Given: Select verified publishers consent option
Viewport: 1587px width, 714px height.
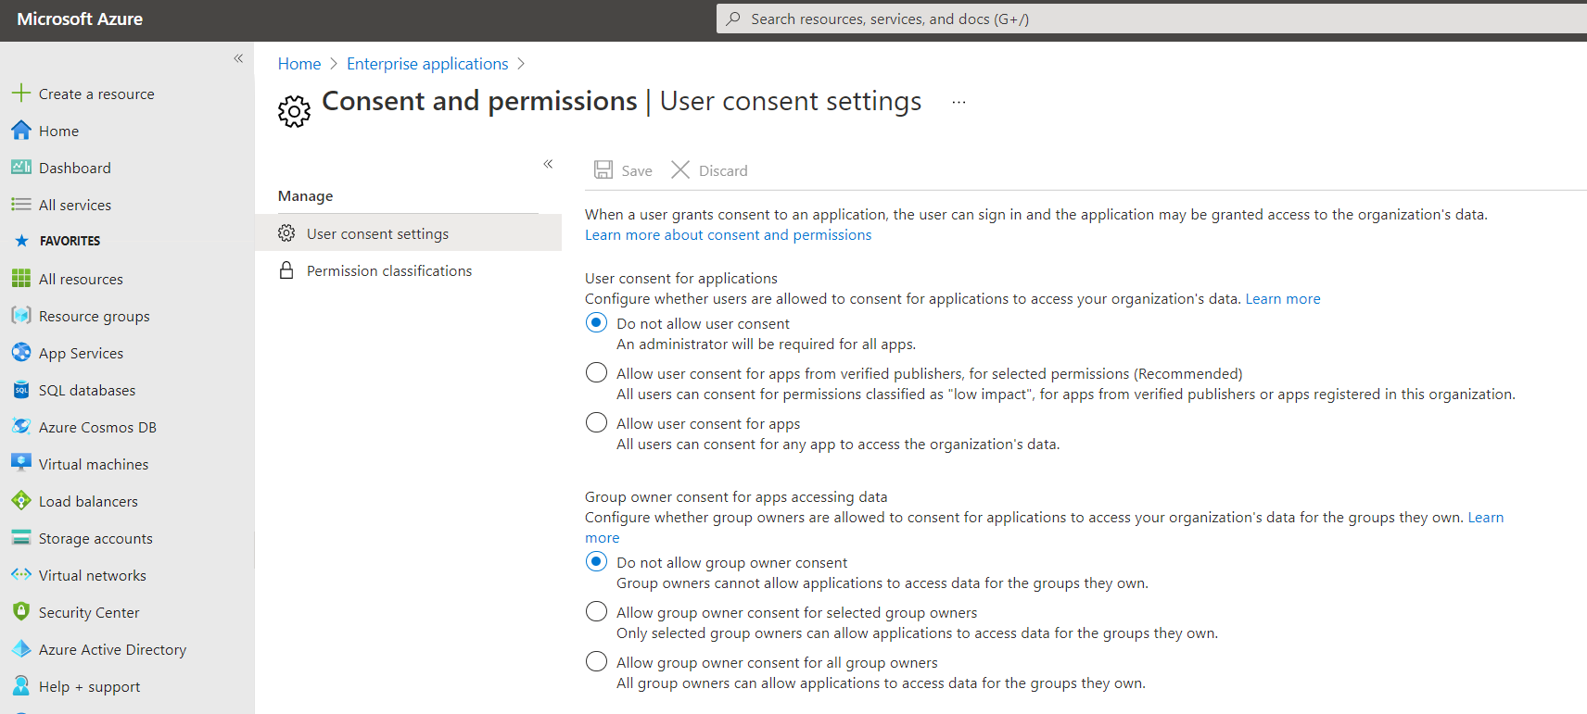Looking at the screenshot, I should 596,373.
